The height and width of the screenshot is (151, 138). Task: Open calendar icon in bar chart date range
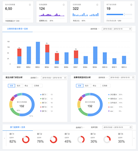pyautogui.click(x=130, y=29)
